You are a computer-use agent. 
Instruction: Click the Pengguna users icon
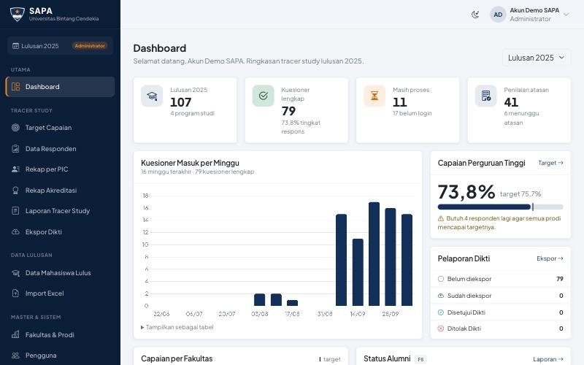(x=15, y=356)
